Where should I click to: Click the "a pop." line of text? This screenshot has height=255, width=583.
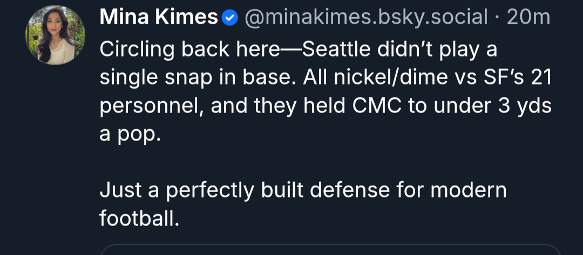[130, 134]
